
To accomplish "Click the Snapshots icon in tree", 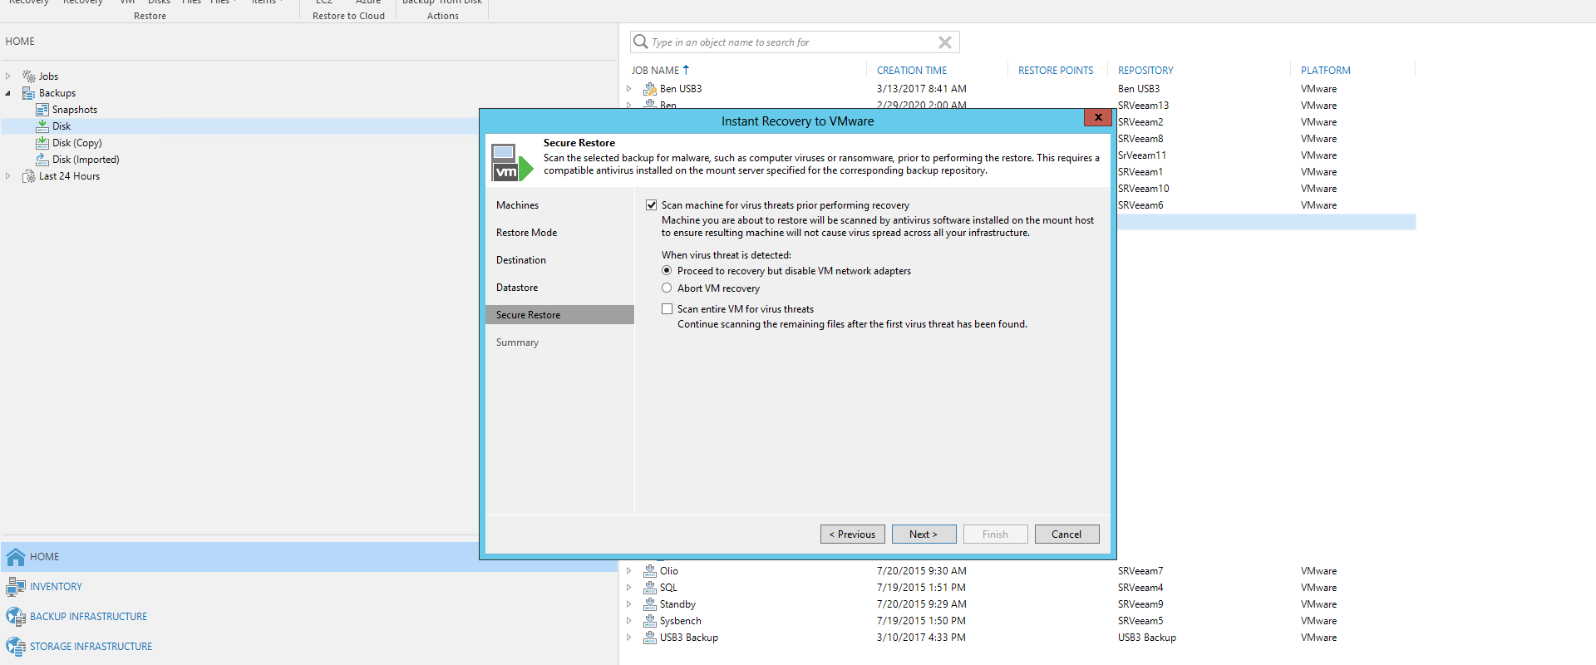I will coord(42,110).
